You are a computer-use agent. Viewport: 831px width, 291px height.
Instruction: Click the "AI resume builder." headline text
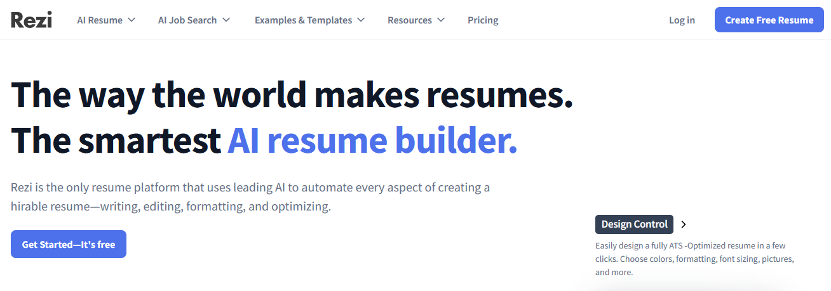(372, 140)
